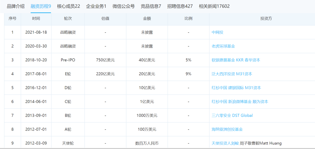
Task: Switch to 核心成员22 tab
Action: pos(69,6)
